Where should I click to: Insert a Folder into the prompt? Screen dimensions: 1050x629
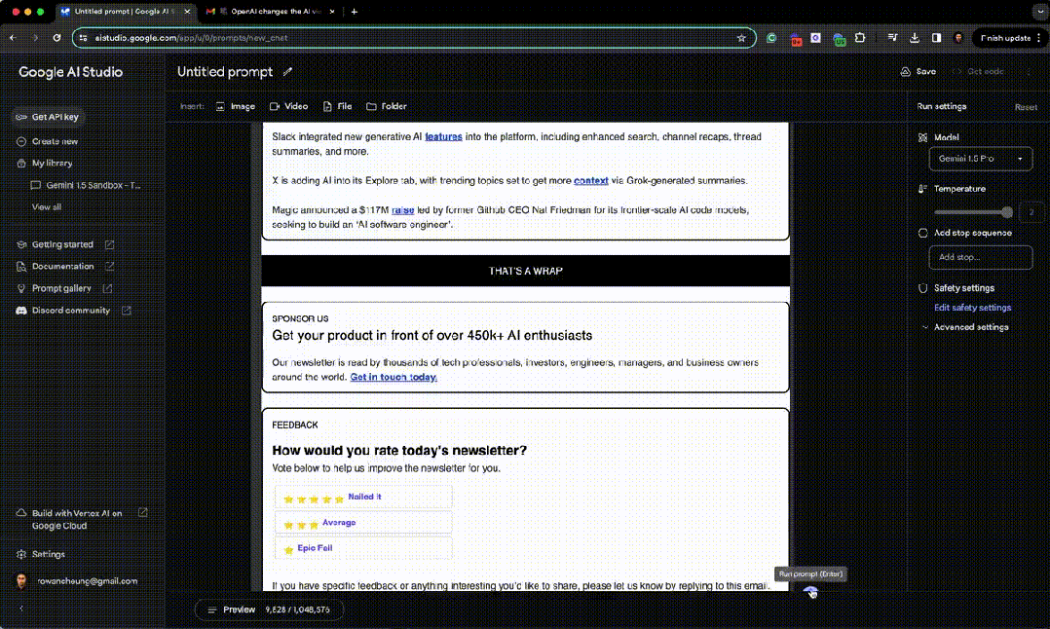click(387, 106)
